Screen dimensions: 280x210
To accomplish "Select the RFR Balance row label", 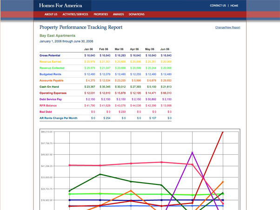I will coord(48,105).
